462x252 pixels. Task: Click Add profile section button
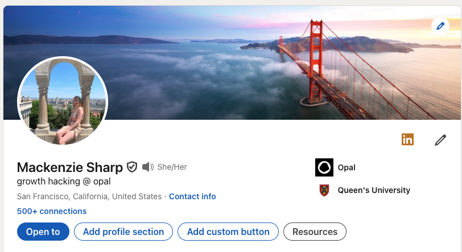click(x=123, y=232)
